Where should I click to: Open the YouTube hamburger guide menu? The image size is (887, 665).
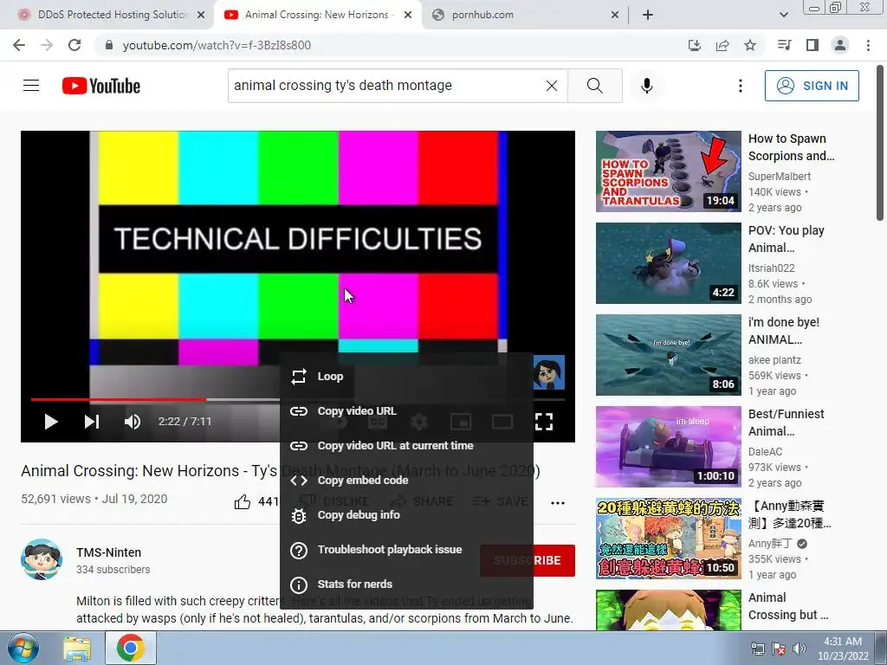pos(31,86)
